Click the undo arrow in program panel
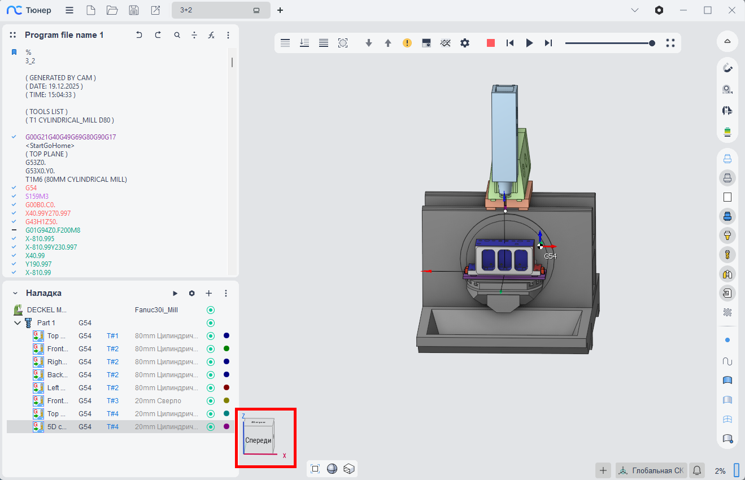This screenshot has height=480, width=745. click(x=139, y=35)
